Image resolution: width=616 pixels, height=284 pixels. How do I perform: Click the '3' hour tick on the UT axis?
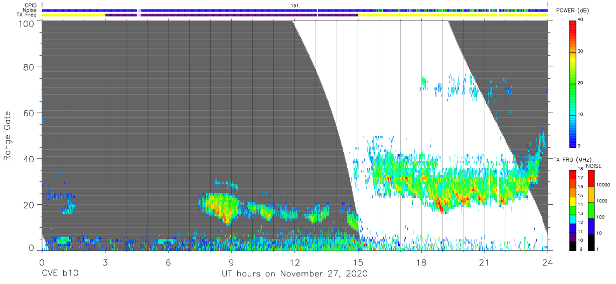click(x=105, y=262)
